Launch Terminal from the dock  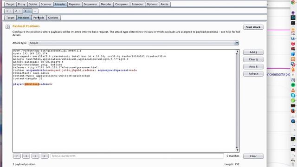point(293,23)
